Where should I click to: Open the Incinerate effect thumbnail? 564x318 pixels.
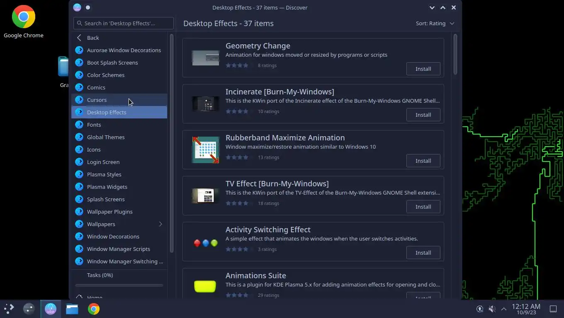pos(205,104)
